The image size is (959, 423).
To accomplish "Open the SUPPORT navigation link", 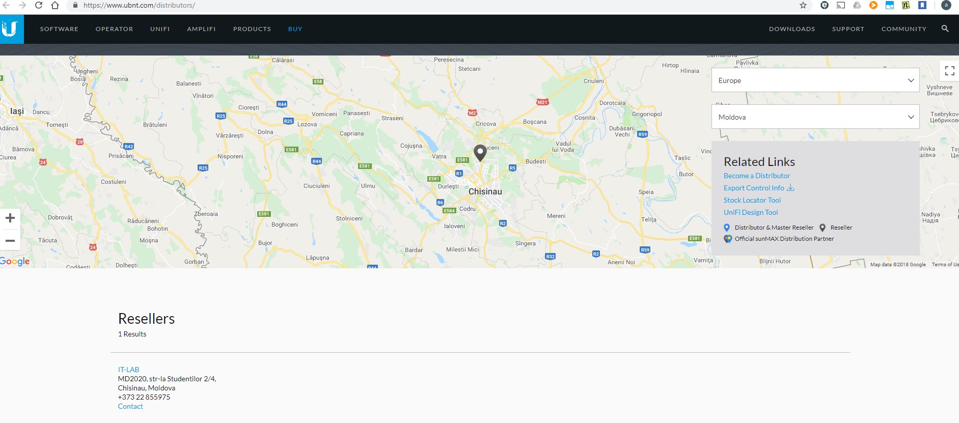I will point(848,29).
